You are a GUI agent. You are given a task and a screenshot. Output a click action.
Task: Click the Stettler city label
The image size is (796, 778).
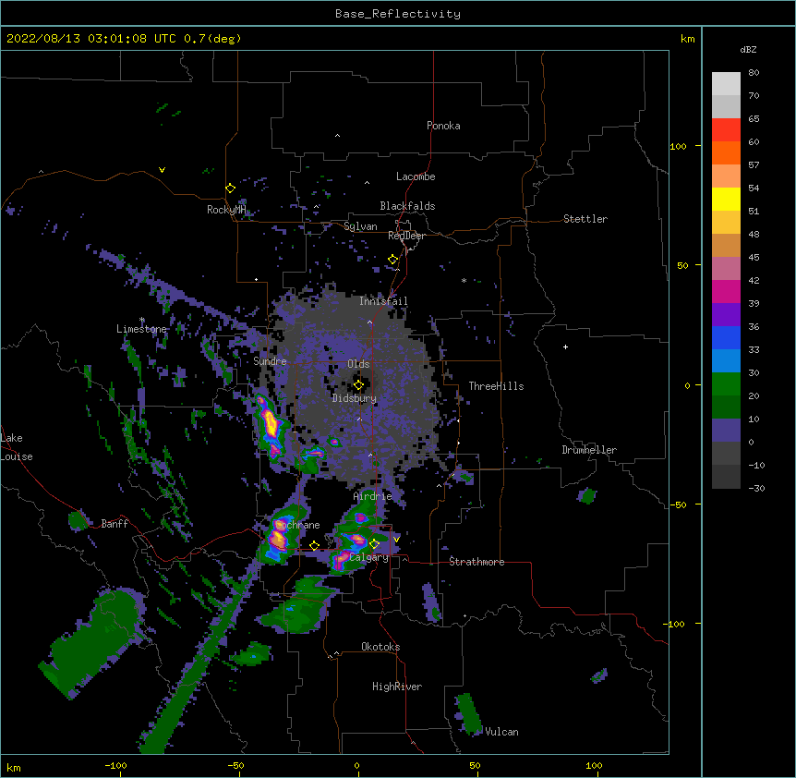[x=585, y=219]
